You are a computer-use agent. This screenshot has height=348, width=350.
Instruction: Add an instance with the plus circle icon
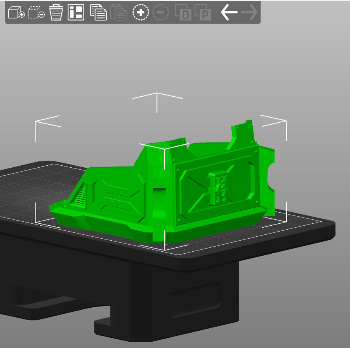(x=141, y=12)
